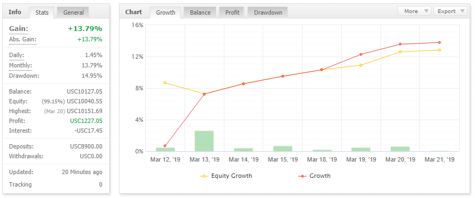
Task: Click the USC10151.69 highest value
Action: pyautogui.click(x=85, y=111)
